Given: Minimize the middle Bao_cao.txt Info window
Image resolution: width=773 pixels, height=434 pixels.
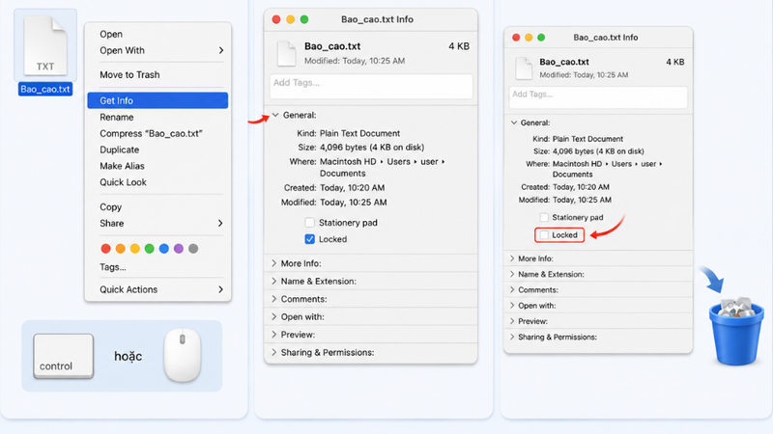Looking at the screenshot, I should 291,19.
